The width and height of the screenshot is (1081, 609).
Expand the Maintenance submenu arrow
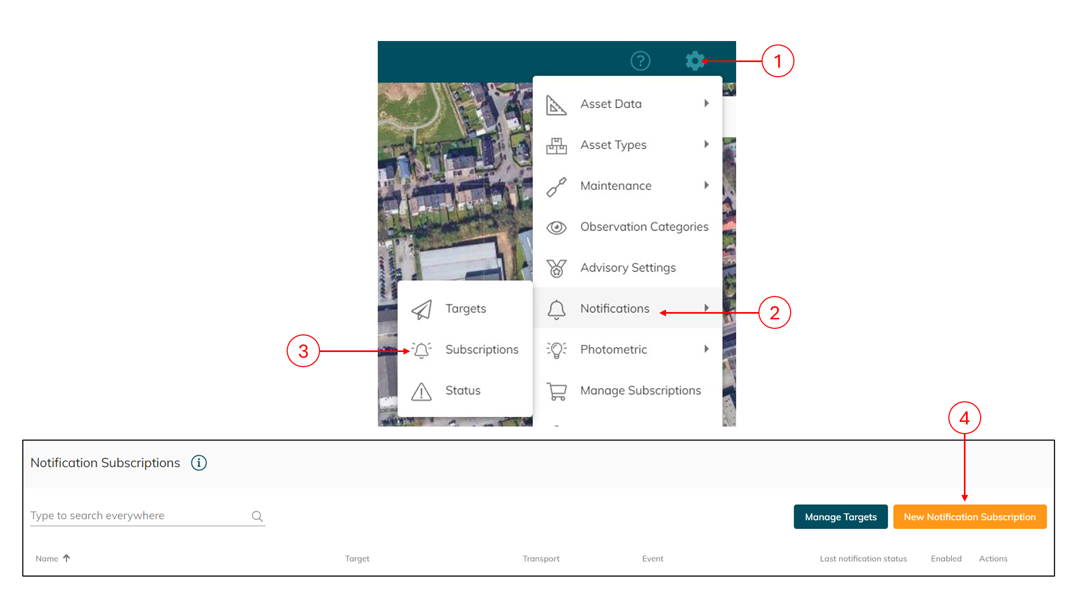click(x=706, y=185)
